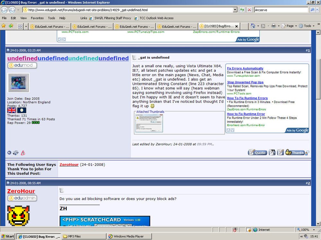Open the tab list dropdown arrow
This screenshot has width=321, height=240.
click(26, 26)
